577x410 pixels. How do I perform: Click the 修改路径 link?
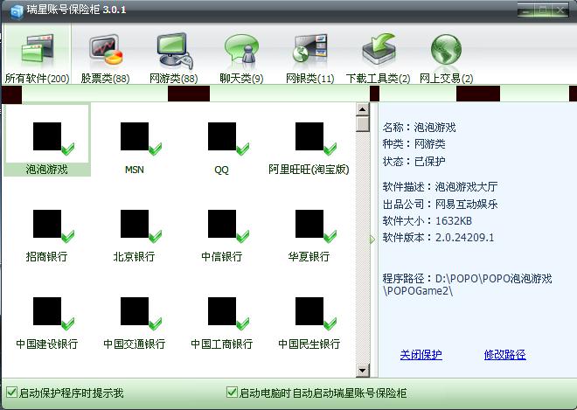[505, 355]
